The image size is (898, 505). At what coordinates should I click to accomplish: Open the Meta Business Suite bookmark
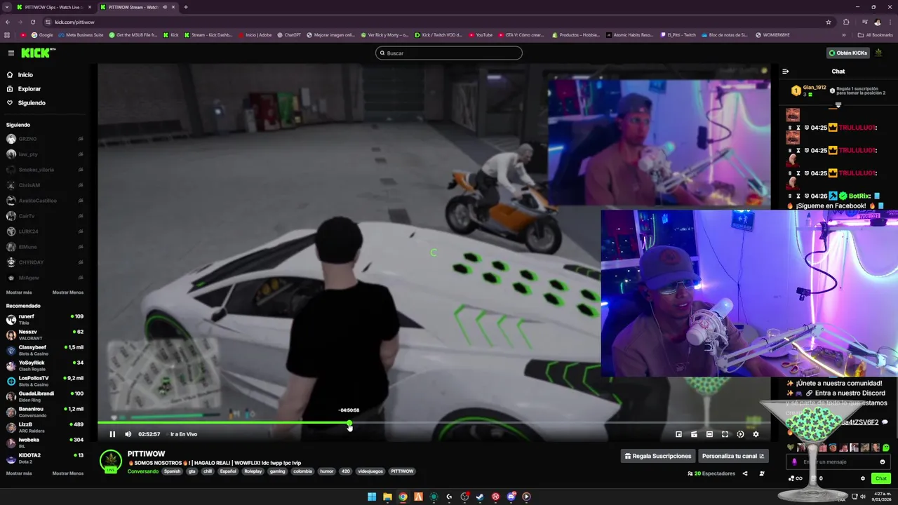coord(81,34)
